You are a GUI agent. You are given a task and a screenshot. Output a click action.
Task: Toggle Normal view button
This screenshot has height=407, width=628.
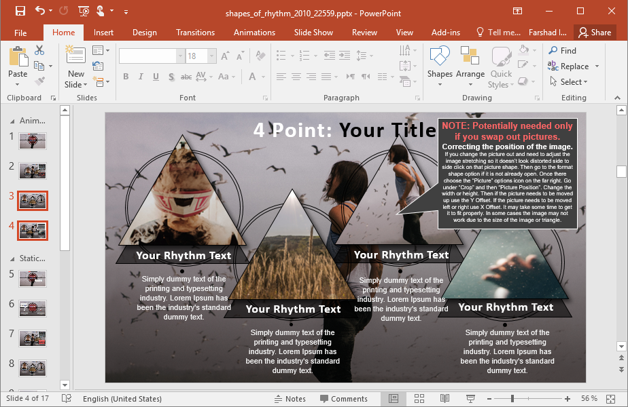(393, 398)
